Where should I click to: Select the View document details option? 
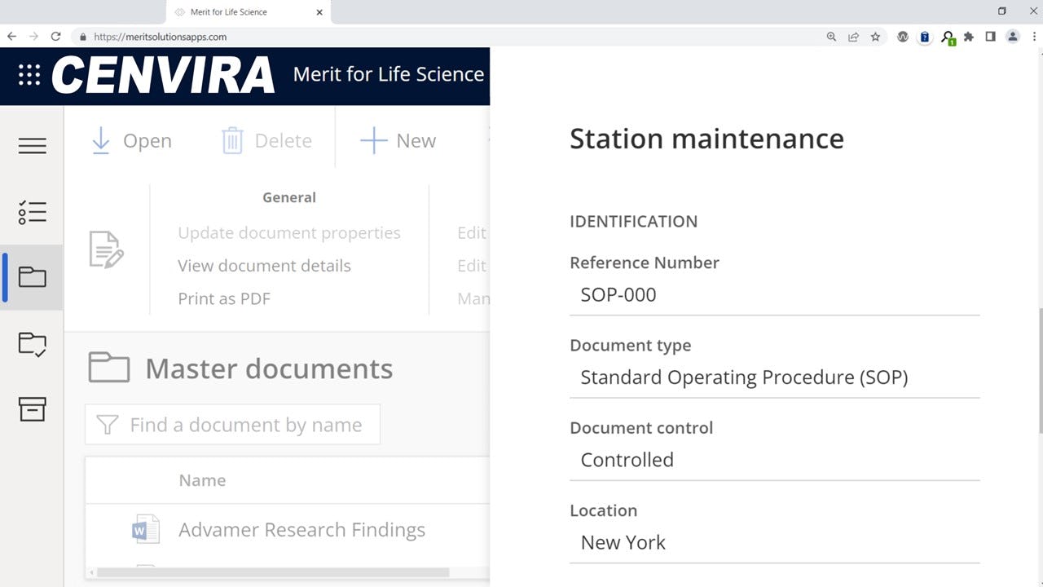pos(263,265)
